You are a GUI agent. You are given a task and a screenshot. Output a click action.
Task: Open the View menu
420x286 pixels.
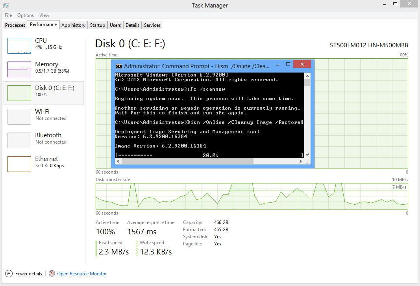44,15
